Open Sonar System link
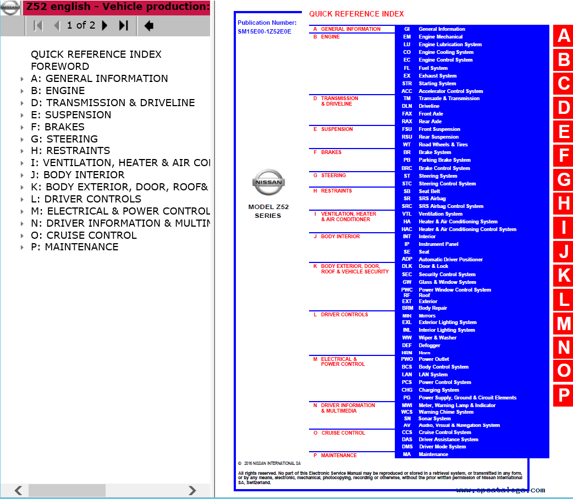The width and height of the screenshot is (573, 499). tap(434, 419)
